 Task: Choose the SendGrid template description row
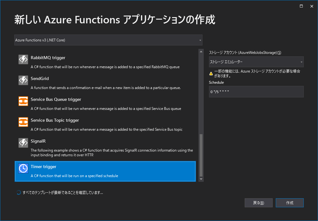(106, 88)
